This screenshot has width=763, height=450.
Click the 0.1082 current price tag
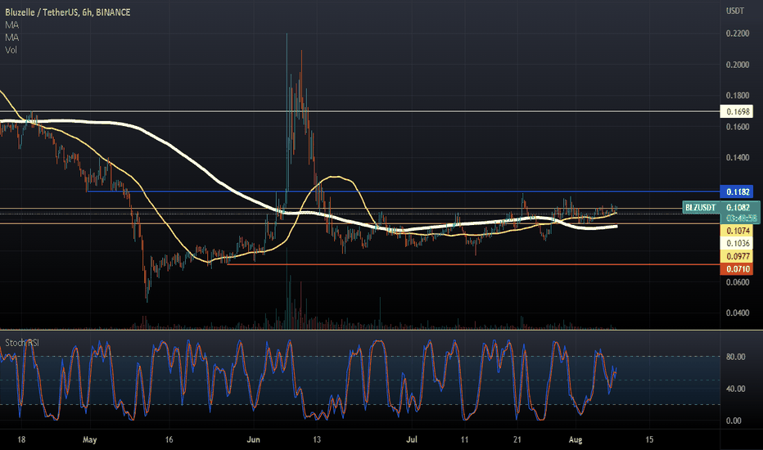click(x=738, y=207)
